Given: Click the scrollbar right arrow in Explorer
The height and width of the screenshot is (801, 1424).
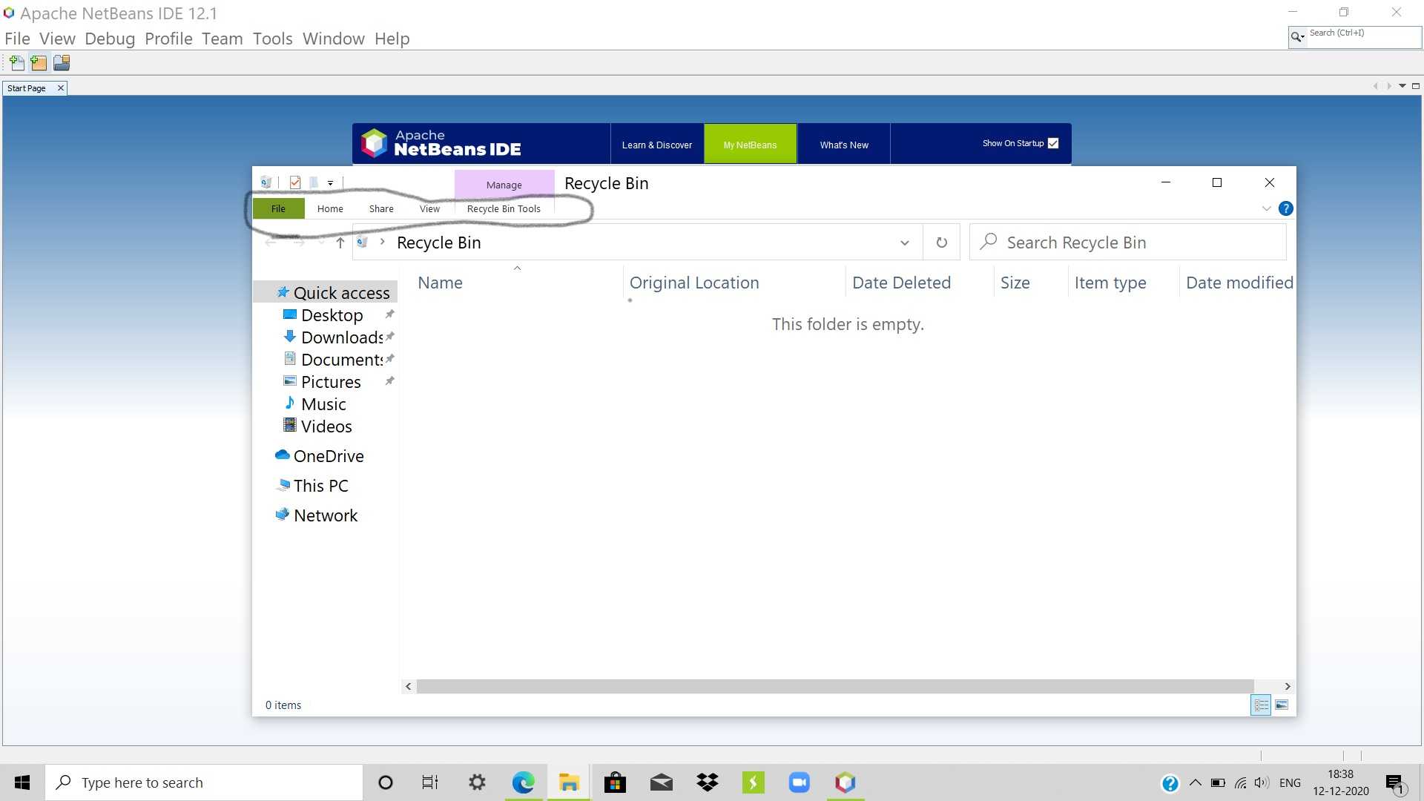Looking at the screenshot, I should [x=1288, y=686].
